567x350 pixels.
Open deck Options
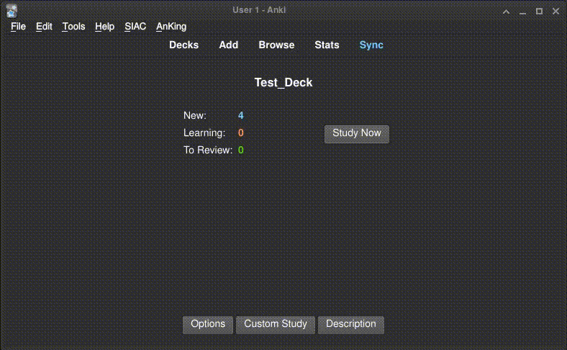[x=207, y=324]
